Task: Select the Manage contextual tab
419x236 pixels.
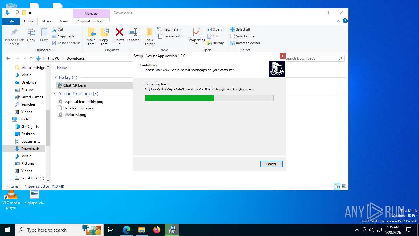Action: click(91, 14)
